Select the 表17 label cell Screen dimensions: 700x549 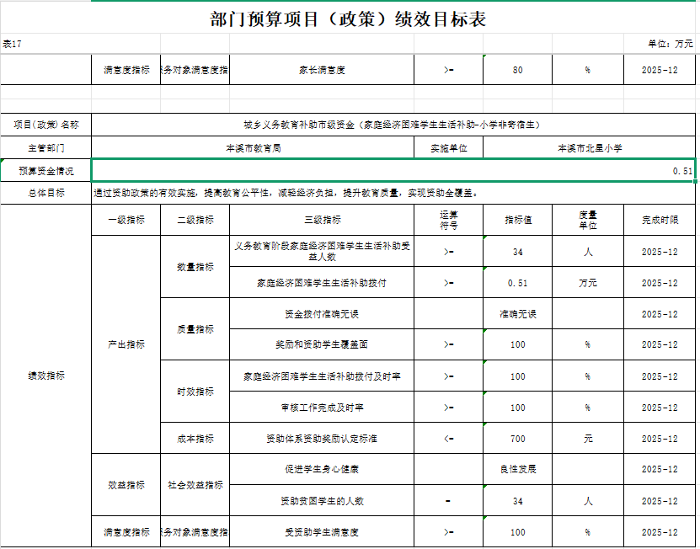click(80, 44)
